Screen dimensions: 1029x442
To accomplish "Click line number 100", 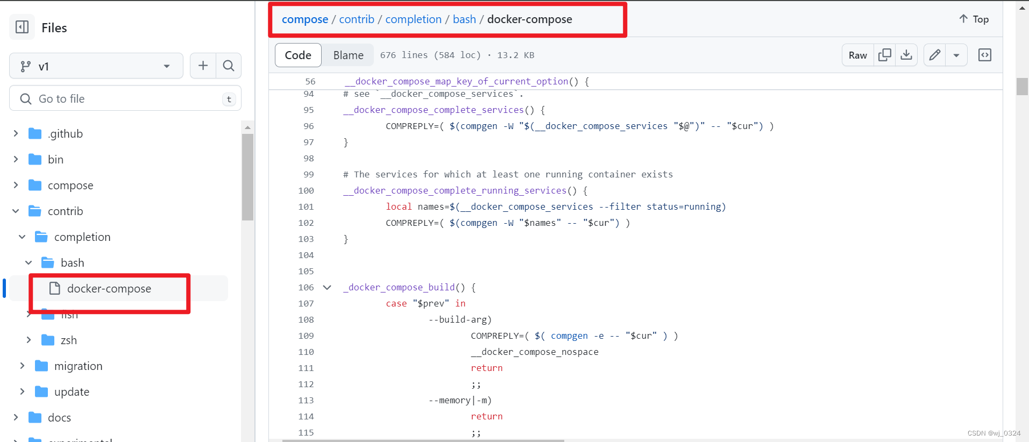I will click(306, 190).
